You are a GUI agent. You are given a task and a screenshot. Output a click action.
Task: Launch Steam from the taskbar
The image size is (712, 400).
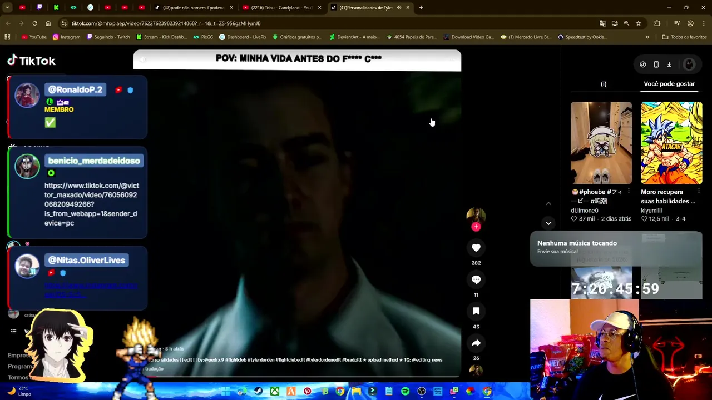pyautogui.click(x=259, y=392)
